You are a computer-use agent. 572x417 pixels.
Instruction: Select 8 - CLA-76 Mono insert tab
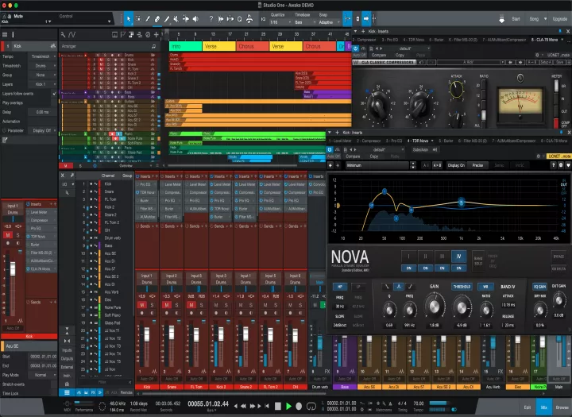pos(545,40)
